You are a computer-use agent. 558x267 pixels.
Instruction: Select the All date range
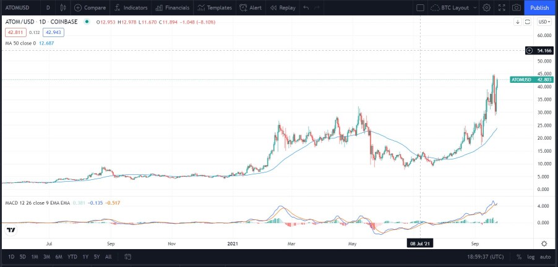point(108,256)
